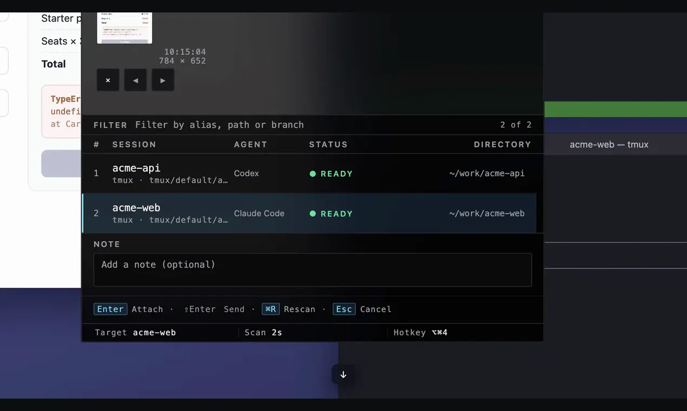687x411 pixels.
Task: Open the captured screenshot thumbnail
Action: pos(124,28)
